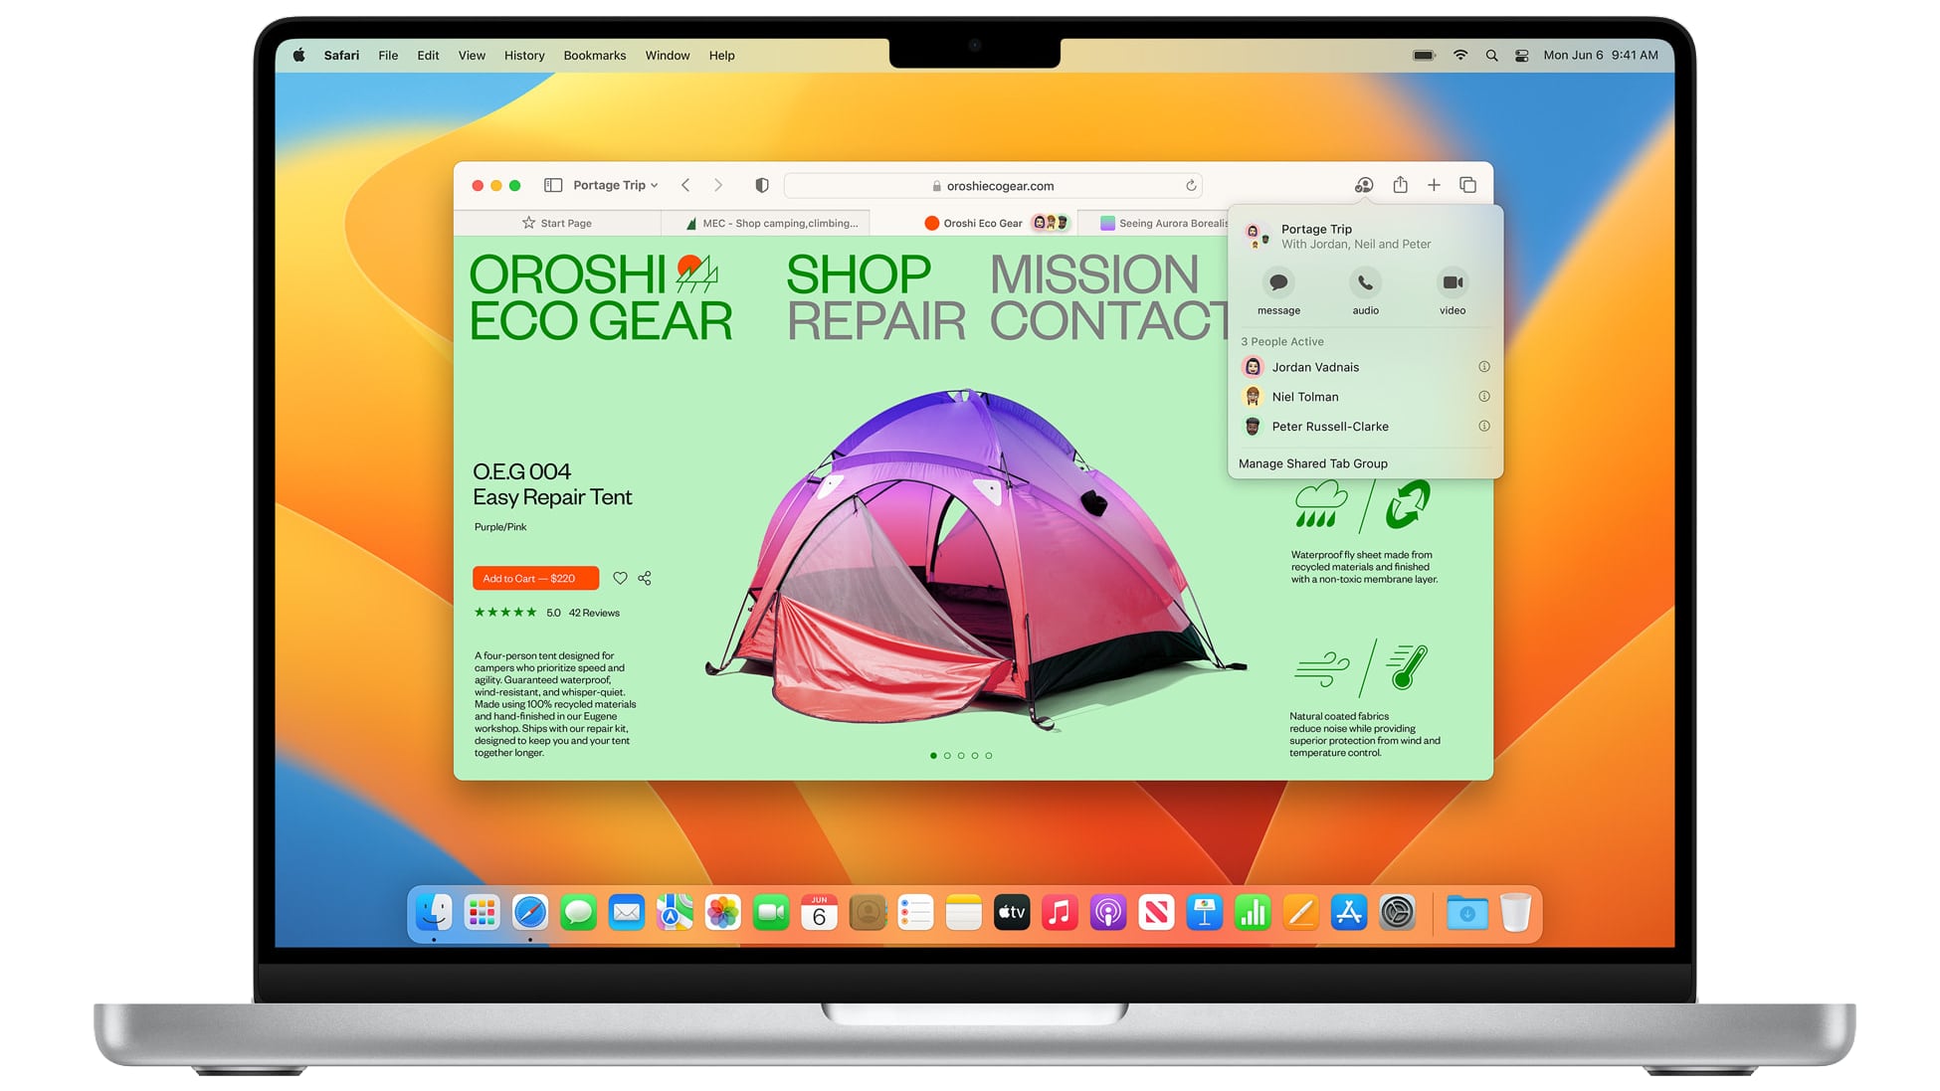Open new tab with the plus icon
This screenshot has height=1091, width=1940.
click(1435, 185)
